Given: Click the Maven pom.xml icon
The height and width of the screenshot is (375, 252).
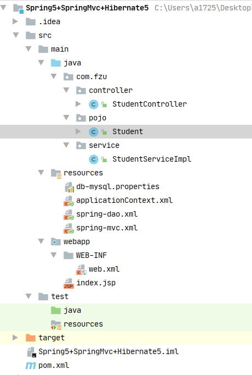Looking at the screenshot, I should pyautogui.click(x=31, y=366).
